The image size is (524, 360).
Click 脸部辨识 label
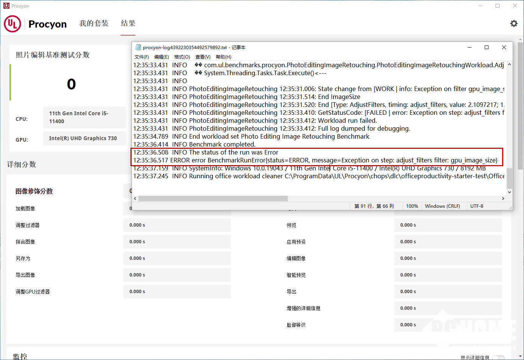click(x=296, y=325)
